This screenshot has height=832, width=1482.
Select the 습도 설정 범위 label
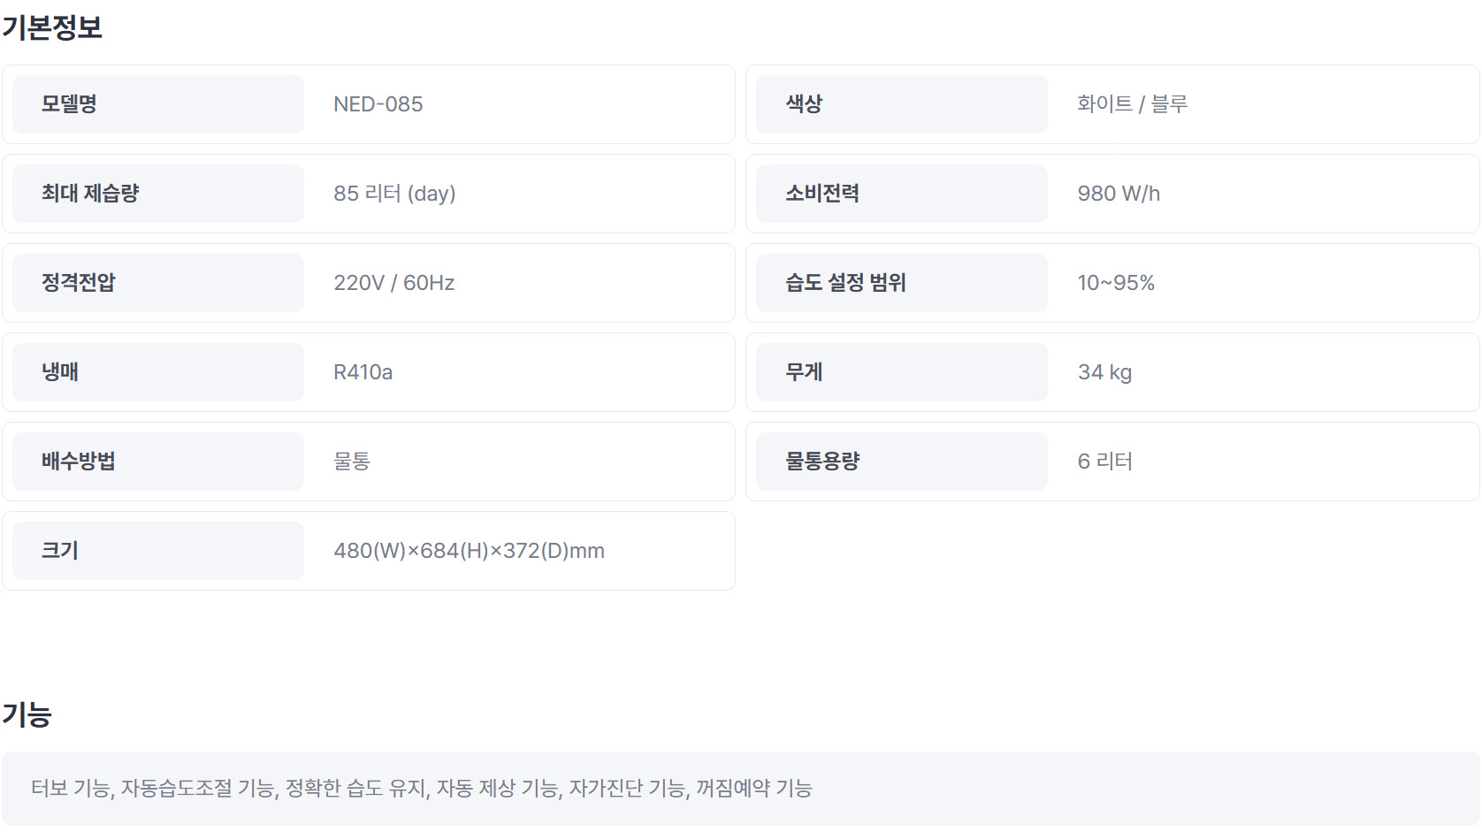coord(845,283)
